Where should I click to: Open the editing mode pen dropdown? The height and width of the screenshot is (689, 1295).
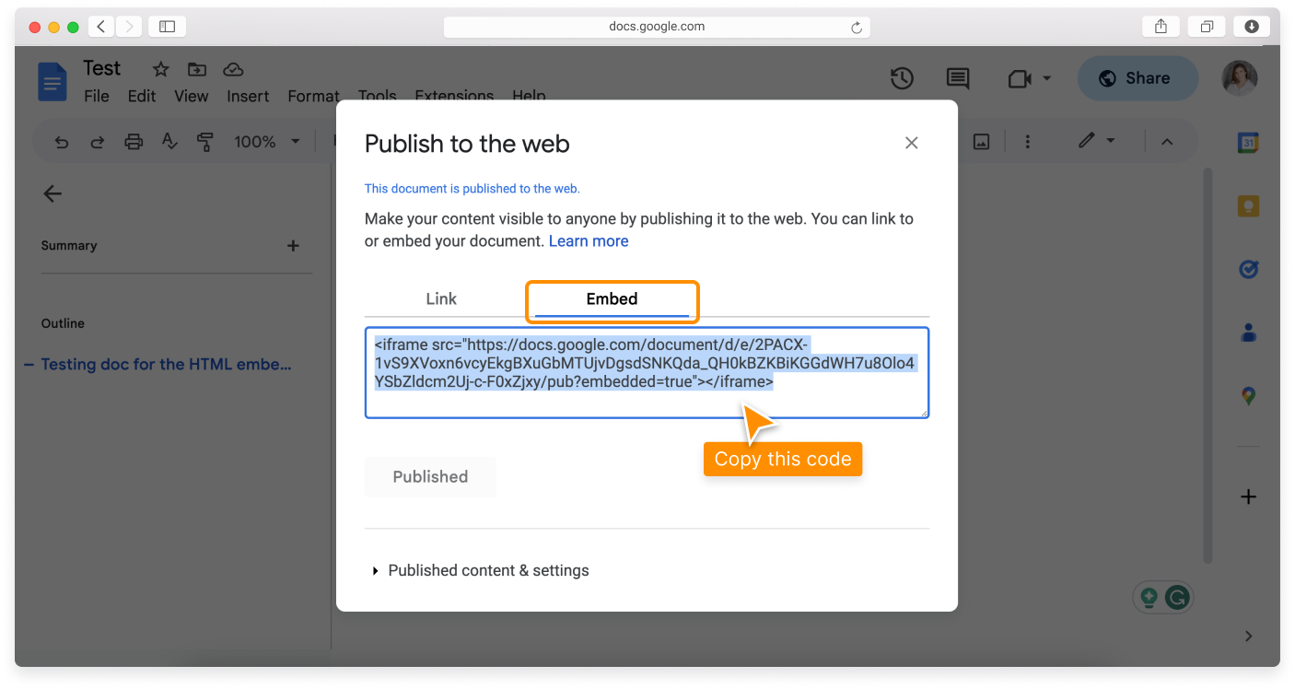coord(1096,141)
